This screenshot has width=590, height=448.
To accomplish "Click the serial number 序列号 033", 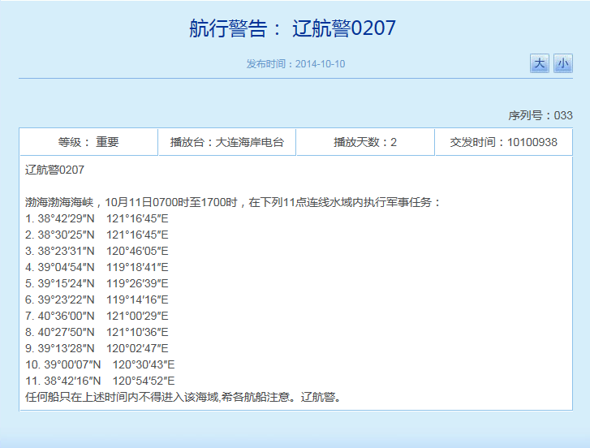I will 540,115.
